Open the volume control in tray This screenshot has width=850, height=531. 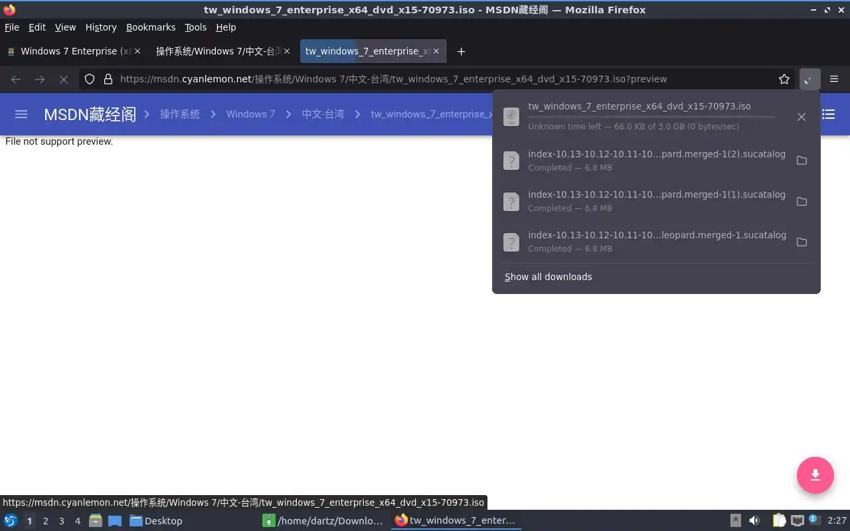(754, 520)
